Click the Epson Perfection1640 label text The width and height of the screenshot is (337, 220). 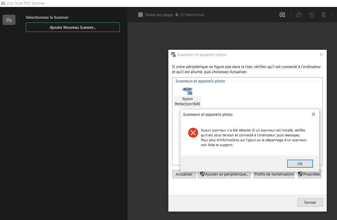(187, 101)
